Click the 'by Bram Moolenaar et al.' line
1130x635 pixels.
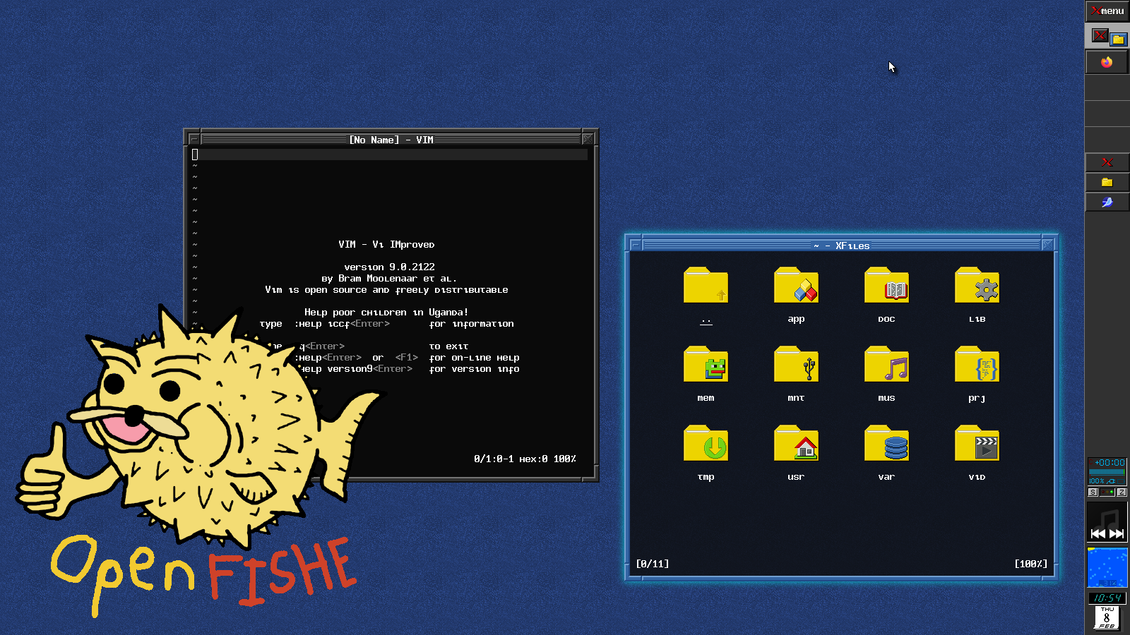click(389, 279)
